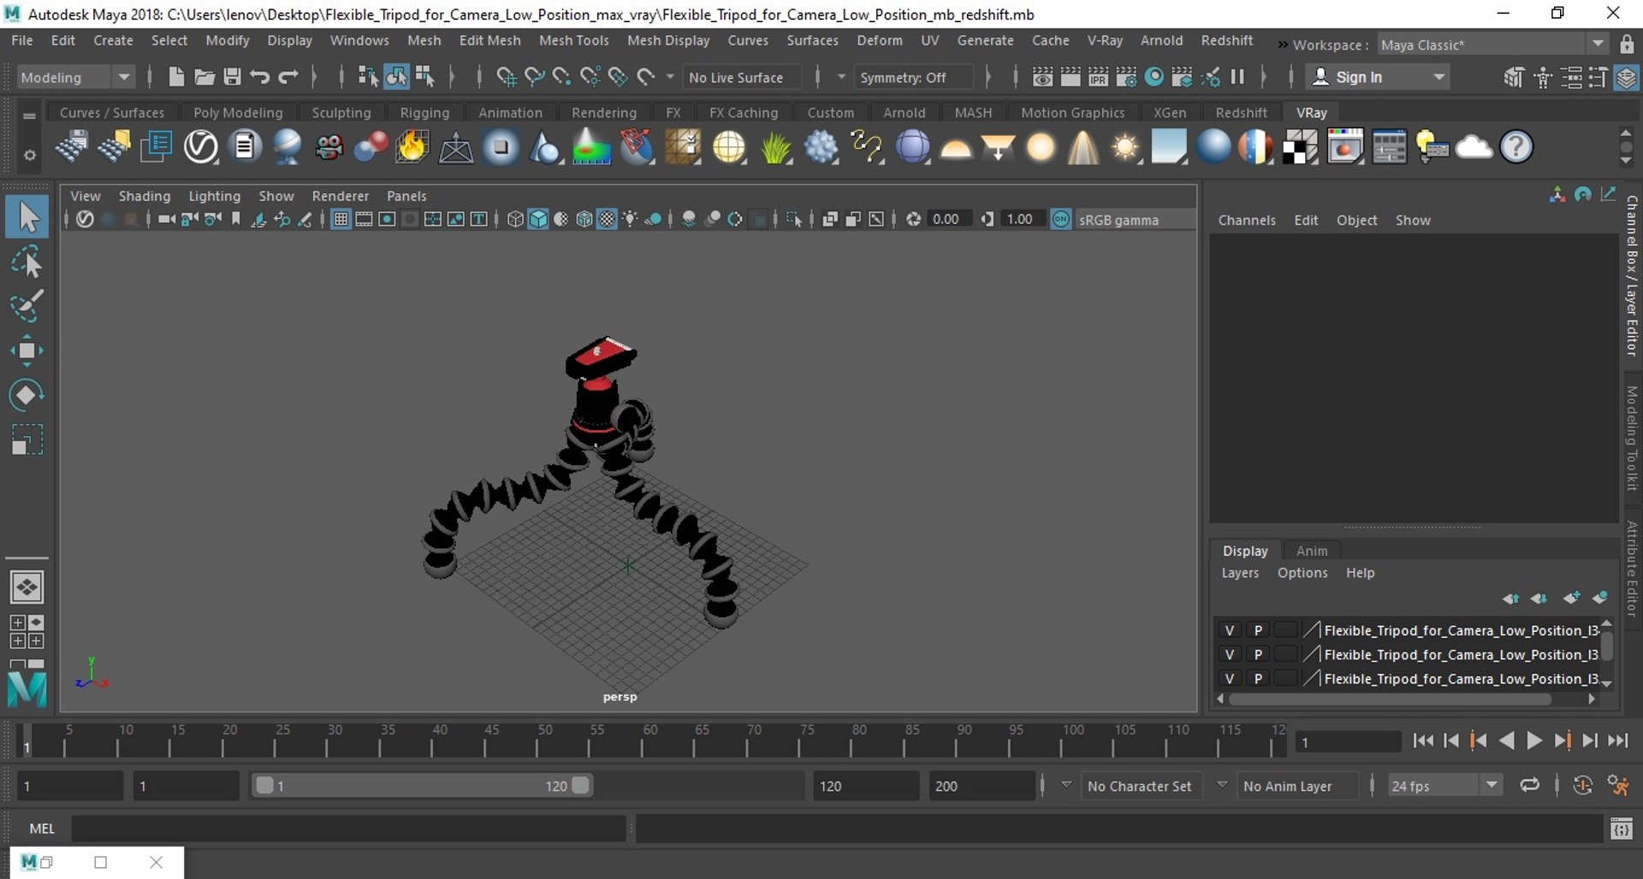Click the V-Ray sun light shelf icon
The width and height of the screenshot is (1643, 879).
pos(1125,147)
